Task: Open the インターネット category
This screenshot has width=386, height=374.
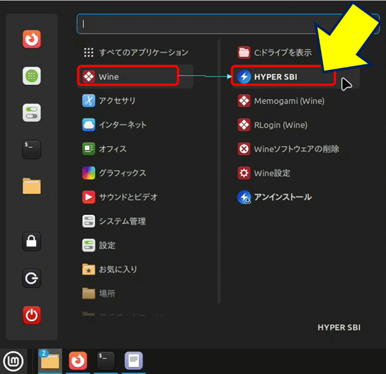Action: 135,125
